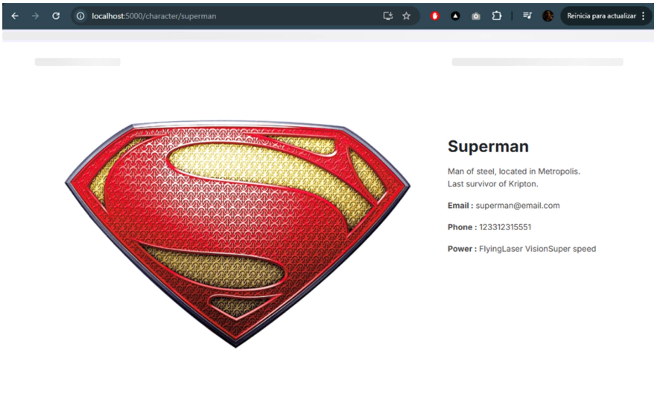
Task: Click the camera screenshot extension
Action: click(x=476, y=17)
